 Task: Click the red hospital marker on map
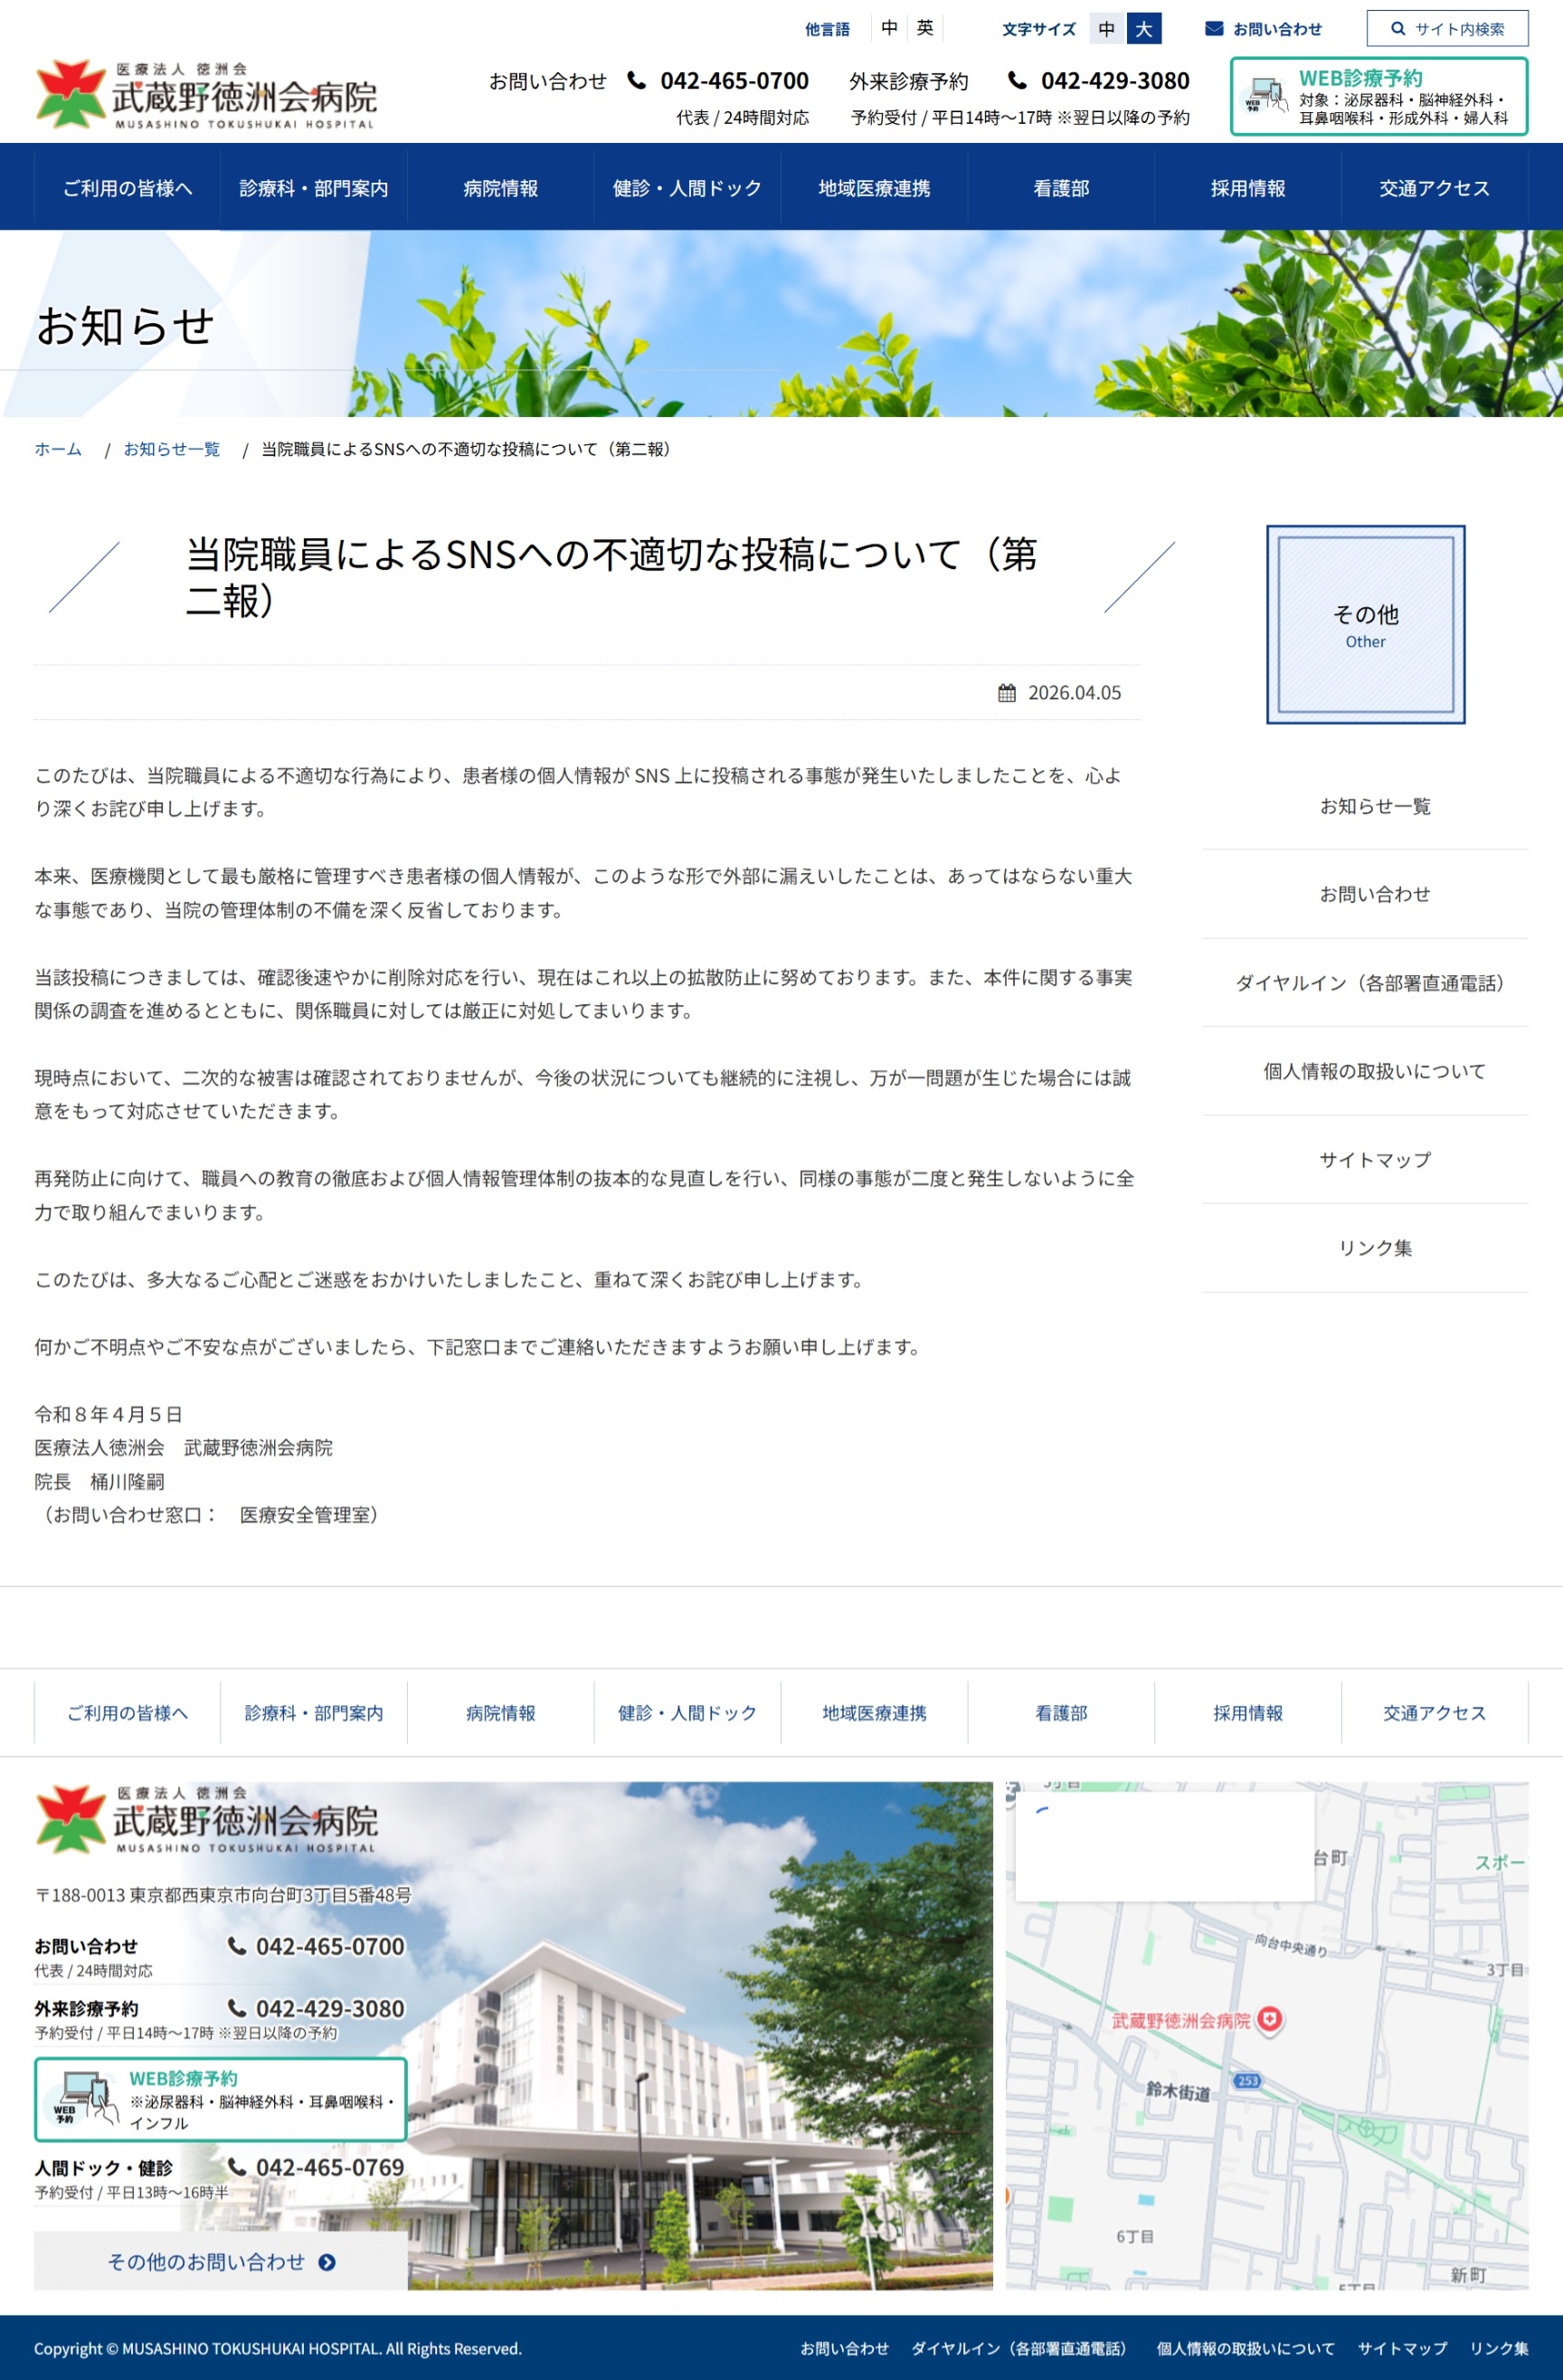tap(1269, 2019)
